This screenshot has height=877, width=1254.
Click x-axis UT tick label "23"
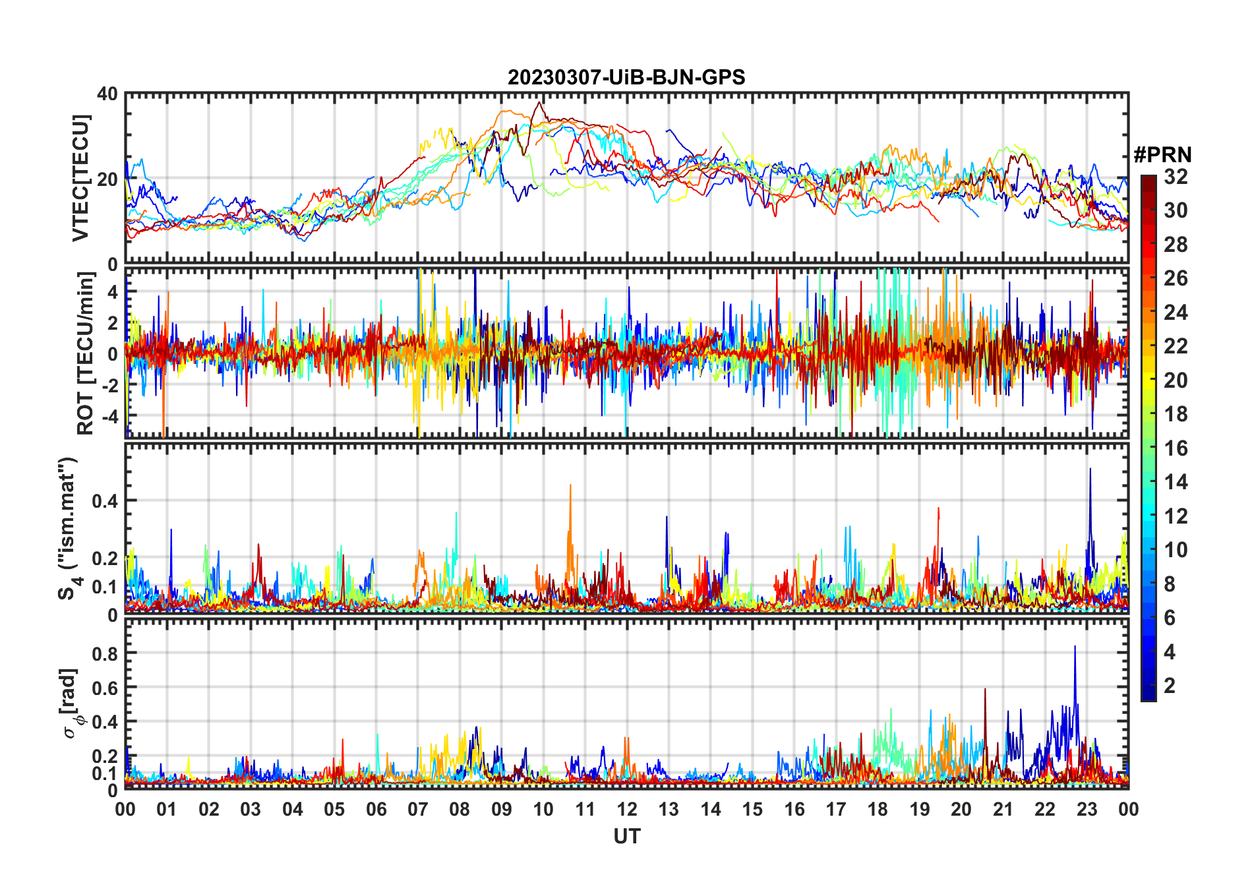tap(1087, 809)
